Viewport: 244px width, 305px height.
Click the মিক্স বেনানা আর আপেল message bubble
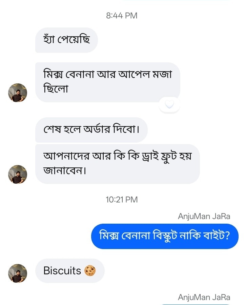(x=107, y=82)
